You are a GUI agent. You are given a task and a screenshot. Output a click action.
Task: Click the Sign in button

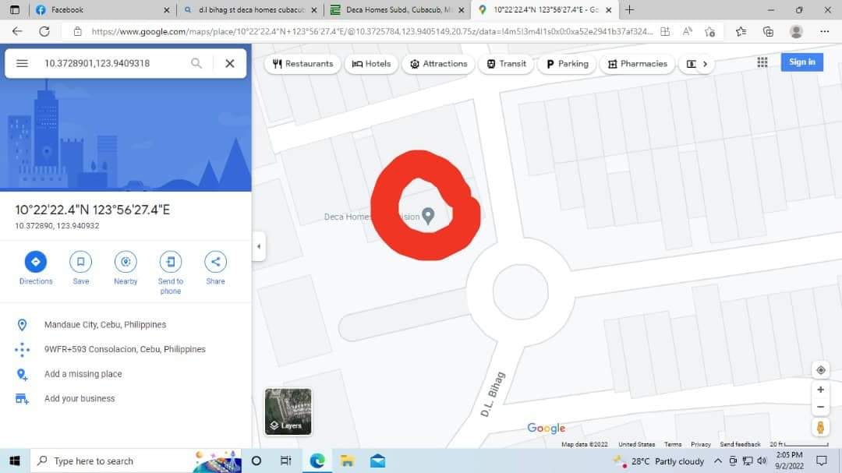click(801, 62)
